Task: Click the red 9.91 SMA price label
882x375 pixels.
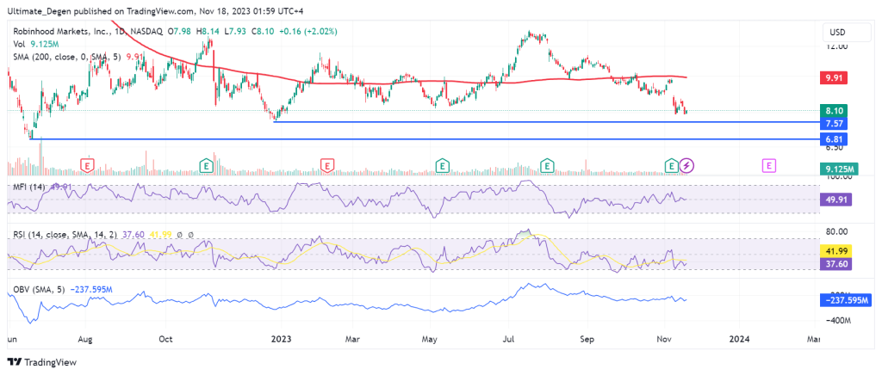Action: pyautogui.click(x=835, y=77)
